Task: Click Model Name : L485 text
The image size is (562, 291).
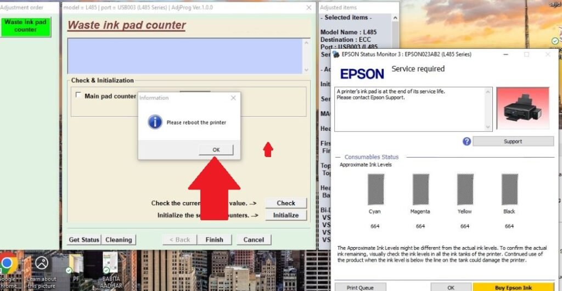Action: tap(349, 32)
